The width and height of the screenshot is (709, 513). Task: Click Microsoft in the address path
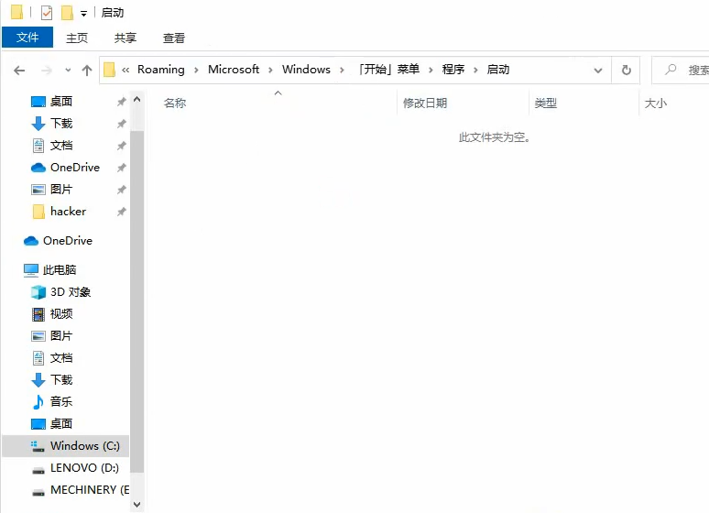(x=234, y=70)
